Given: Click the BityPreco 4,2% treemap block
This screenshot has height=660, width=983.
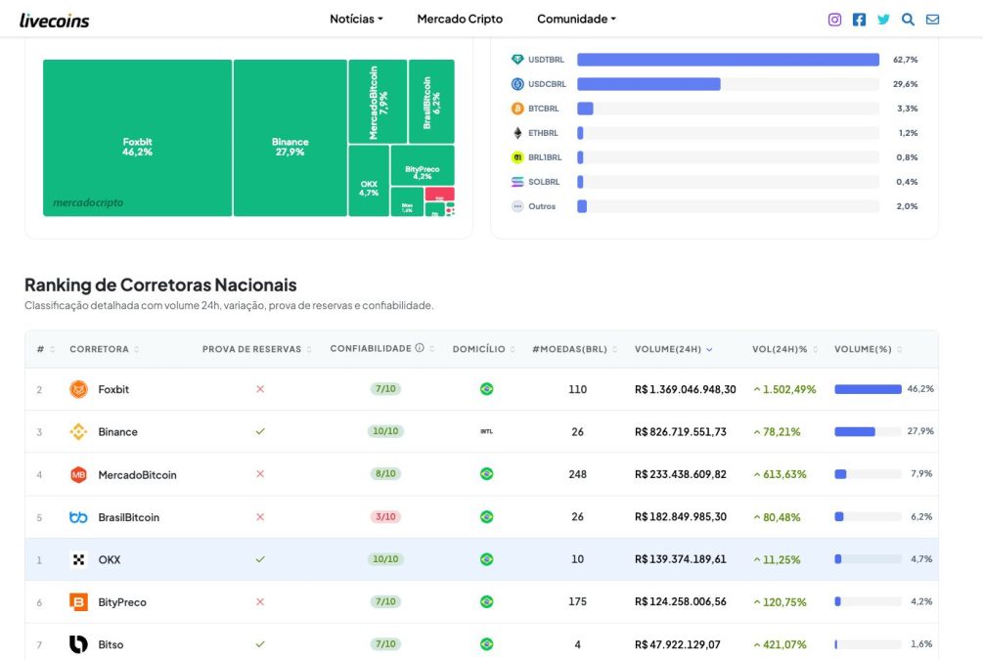Looking at the screenshot, I should 423,165.
